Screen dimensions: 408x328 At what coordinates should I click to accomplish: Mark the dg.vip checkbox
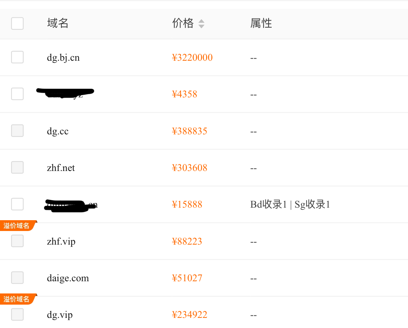click(17, 315)
